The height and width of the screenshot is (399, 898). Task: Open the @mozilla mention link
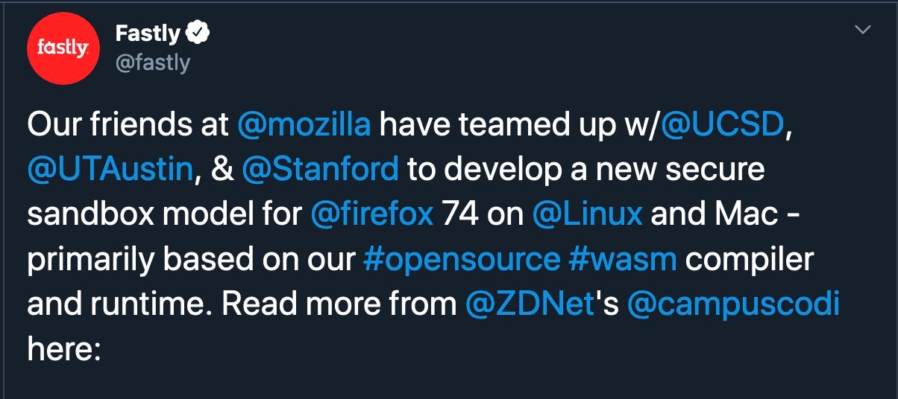point(304,124)
